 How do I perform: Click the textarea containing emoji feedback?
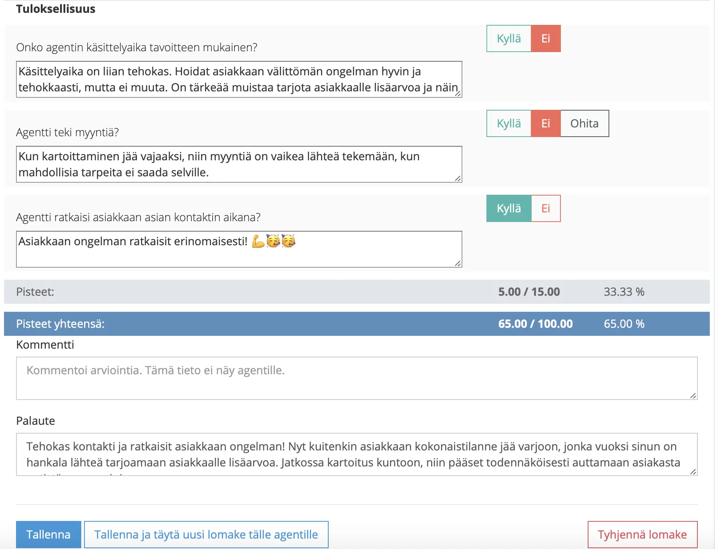point(239,248)
